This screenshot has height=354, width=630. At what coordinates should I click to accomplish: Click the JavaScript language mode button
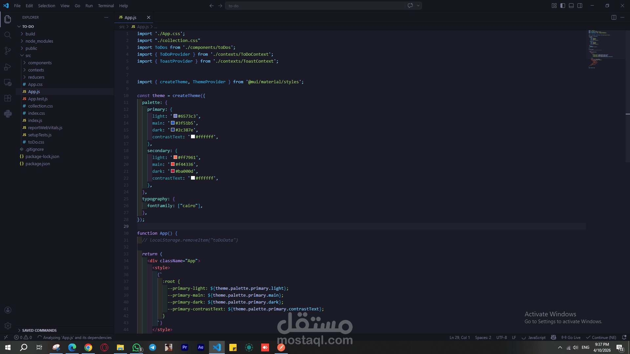(x=536, y=337)
